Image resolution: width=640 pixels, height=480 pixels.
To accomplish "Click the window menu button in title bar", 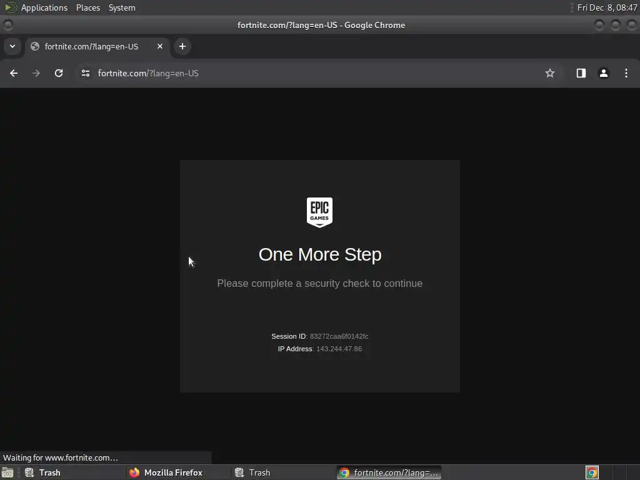I will pos(7,25).
